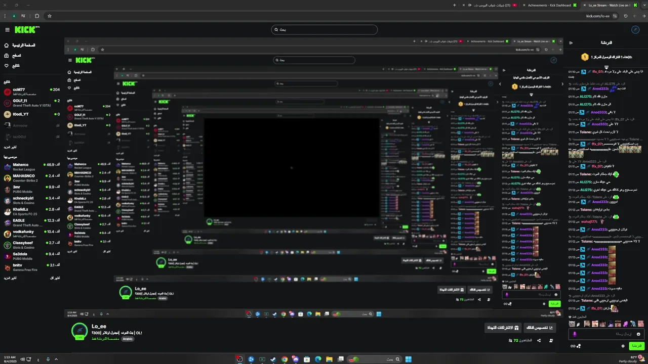The width and height of the screenshot is (648, 364).
Task: Open a new tab in outermost browser
Action: click(x=455, y=5)
